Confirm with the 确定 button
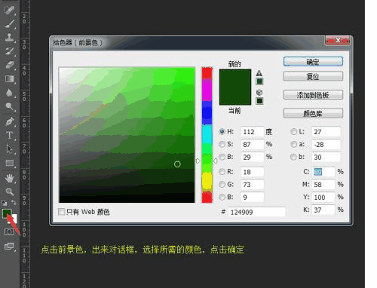Image resolution: width=377 pixels, height=288 pixels. tap(313, 62)
